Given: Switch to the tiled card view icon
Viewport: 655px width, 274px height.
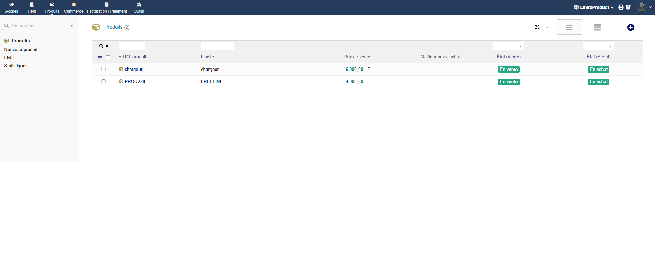Looking at the screenshot, I should pos(597,27).
